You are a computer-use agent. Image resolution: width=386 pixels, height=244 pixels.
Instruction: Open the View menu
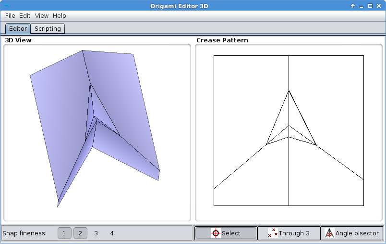click(42, 16)
